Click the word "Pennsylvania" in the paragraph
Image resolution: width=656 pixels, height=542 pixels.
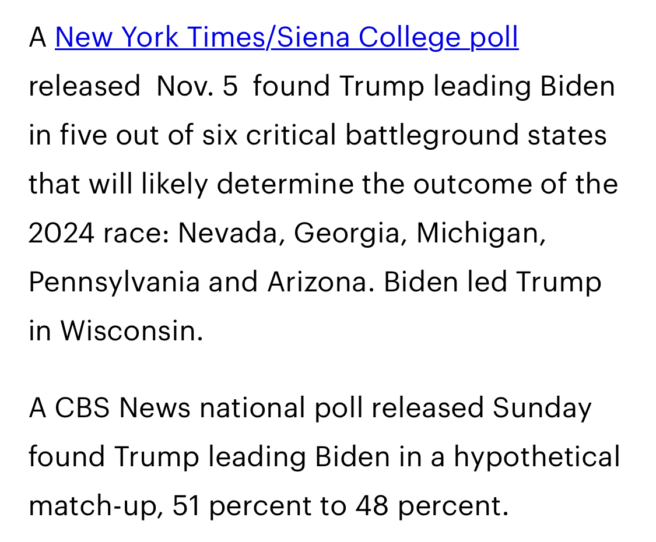(114, 282)
